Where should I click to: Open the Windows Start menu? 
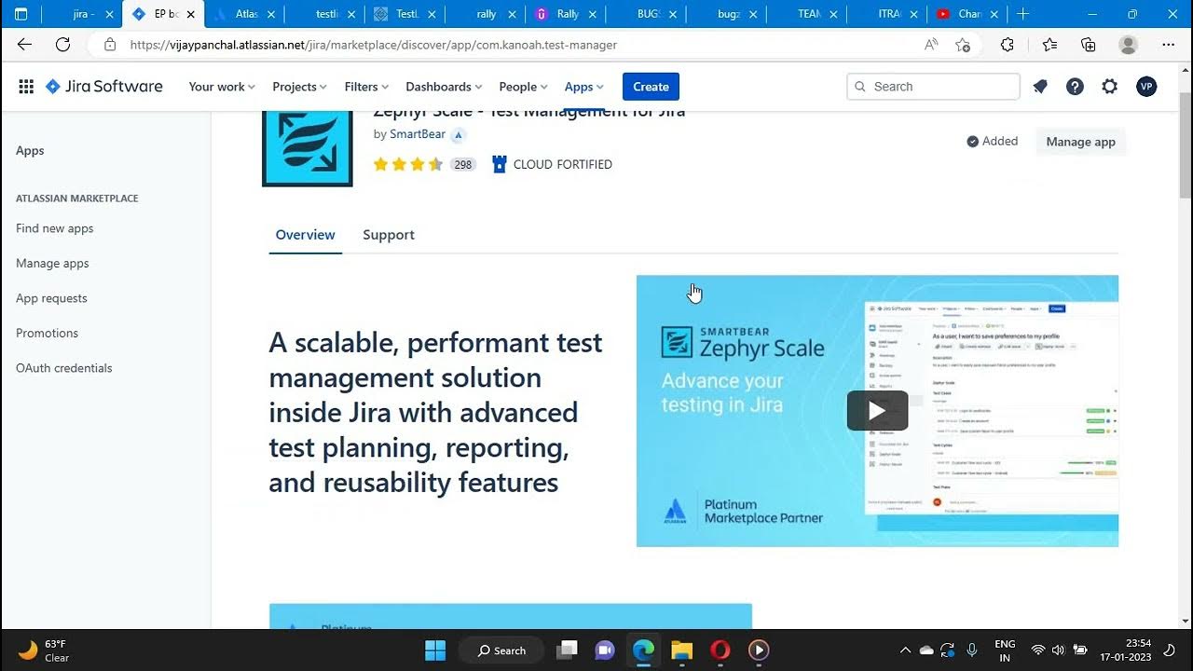click(435, 650)
